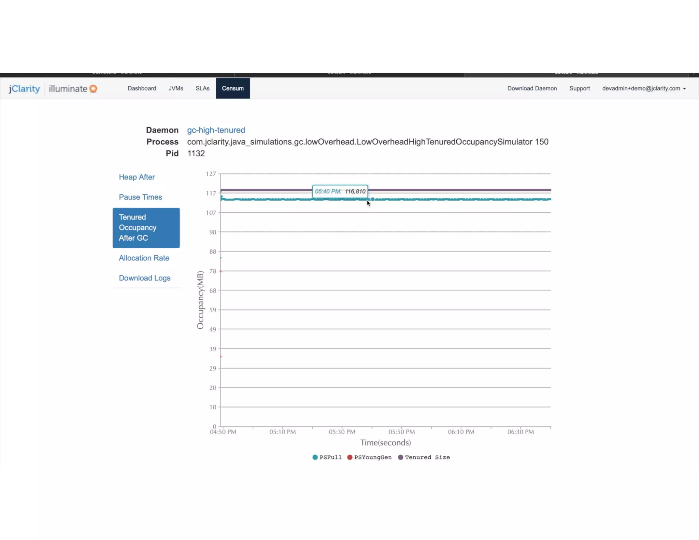Open the Support link
699x540 pixels.
pos(579,88)
